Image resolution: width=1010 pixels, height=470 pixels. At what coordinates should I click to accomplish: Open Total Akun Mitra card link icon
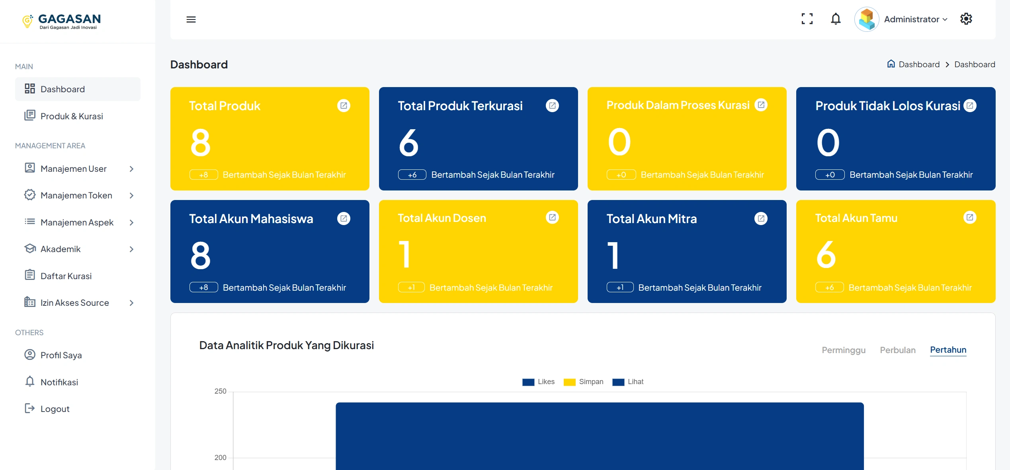pos(761,218)
